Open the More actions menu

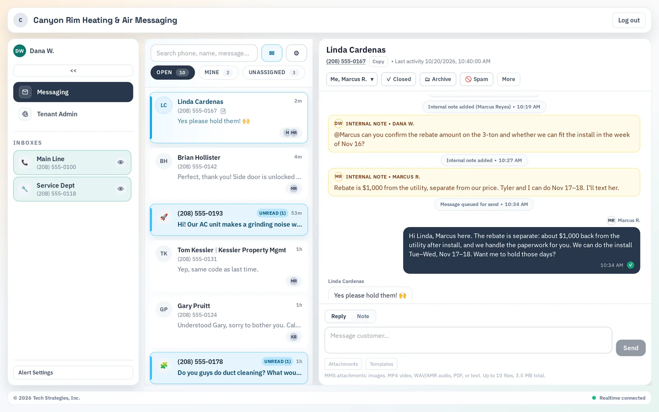click(509, 79)
